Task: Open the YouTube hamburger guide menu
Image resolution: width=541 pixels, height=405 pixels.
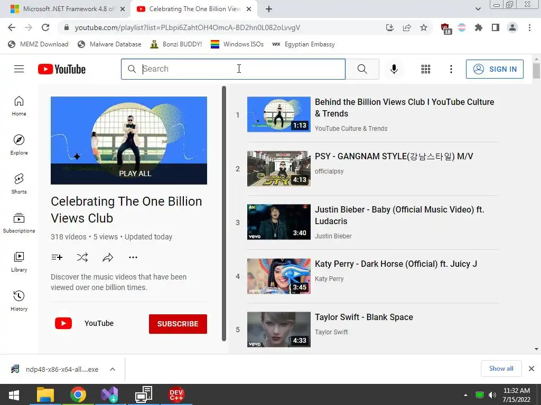Action: tap(19, 69)
